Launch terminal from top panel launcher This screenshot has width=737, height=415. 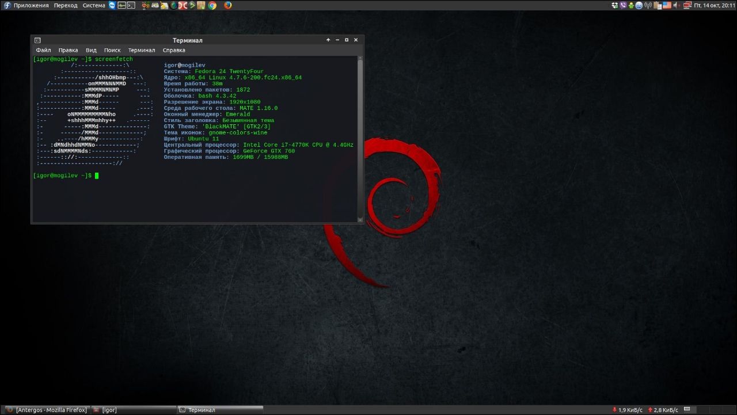[x=131, y=5]
